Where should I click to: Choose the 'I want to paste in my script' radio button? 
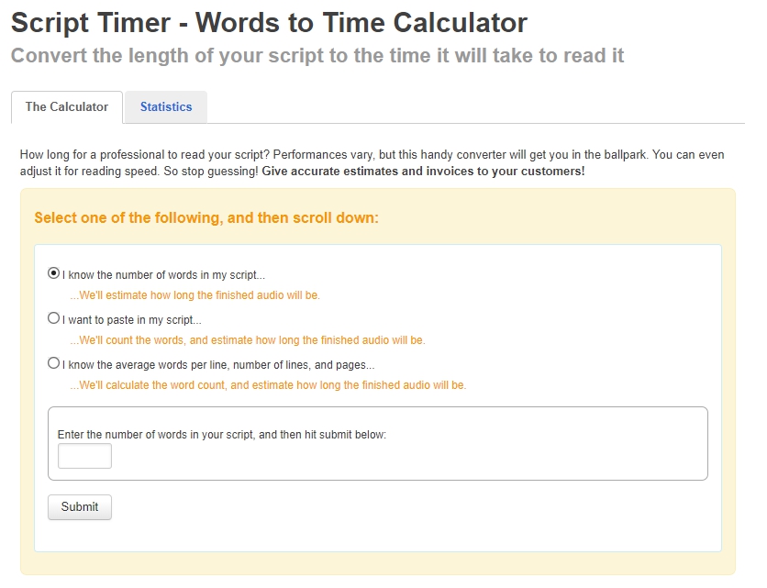[53, 318]
